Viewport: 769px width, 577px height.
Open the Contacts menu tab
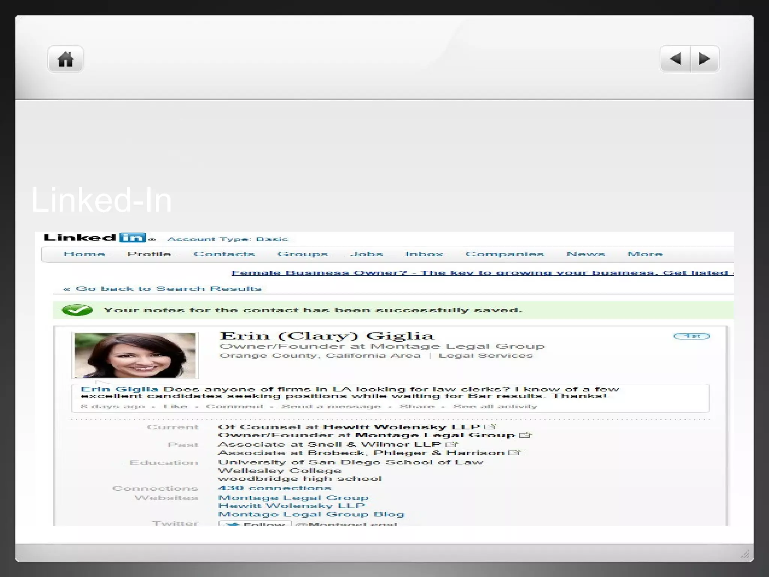(x=224, y=254)
